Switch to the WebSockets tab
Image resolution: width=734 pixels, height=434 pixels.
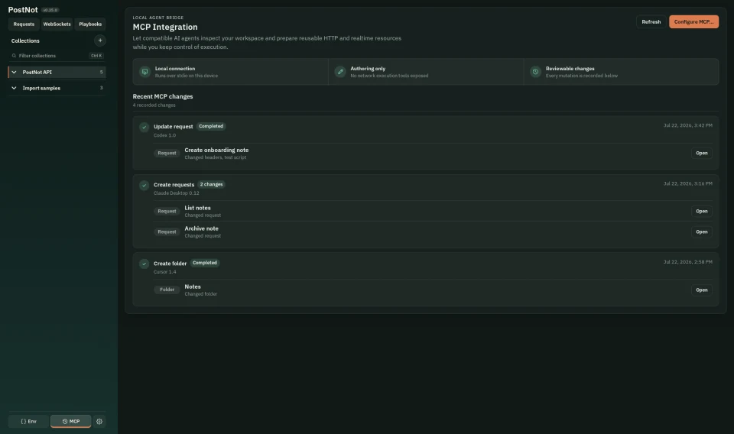(57, 24)
